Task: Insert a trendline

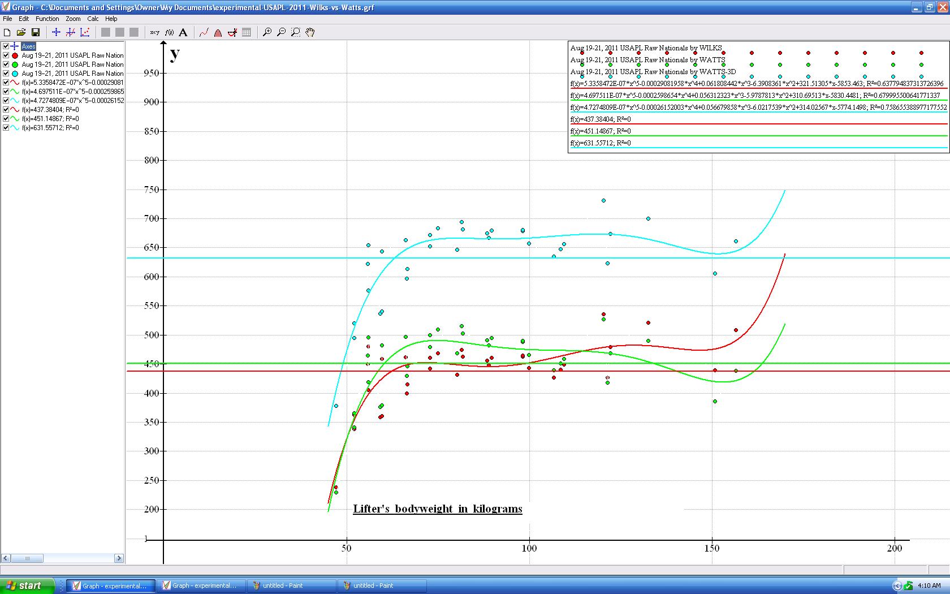Action: [204, 32]
